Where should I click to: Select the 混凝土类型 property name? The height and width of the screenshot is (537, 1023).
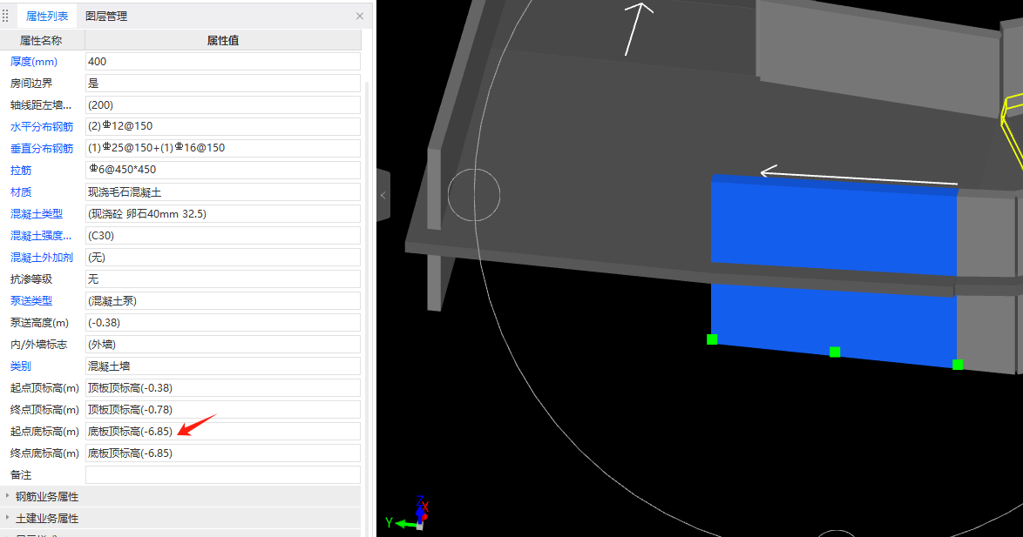(37, 214)
